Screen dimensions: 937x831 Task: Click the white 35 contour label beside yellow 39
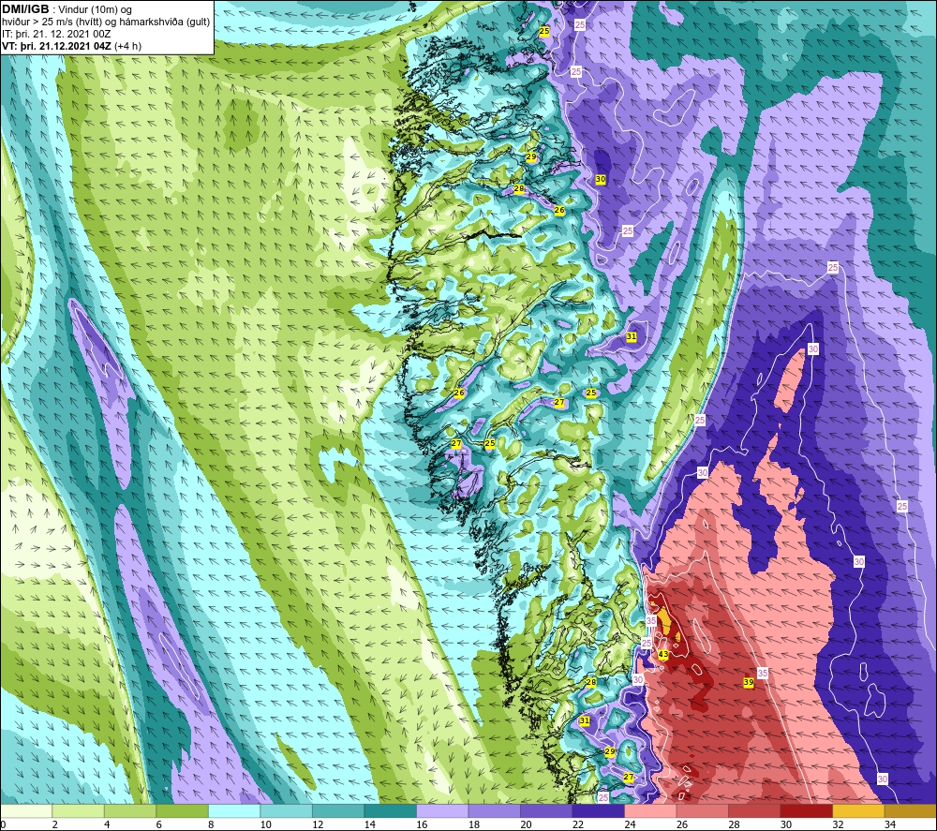coord(763,673)
